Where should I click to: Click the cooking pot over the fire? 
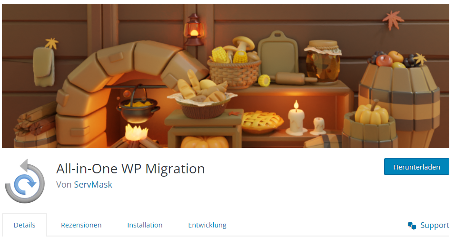point(138,109)
